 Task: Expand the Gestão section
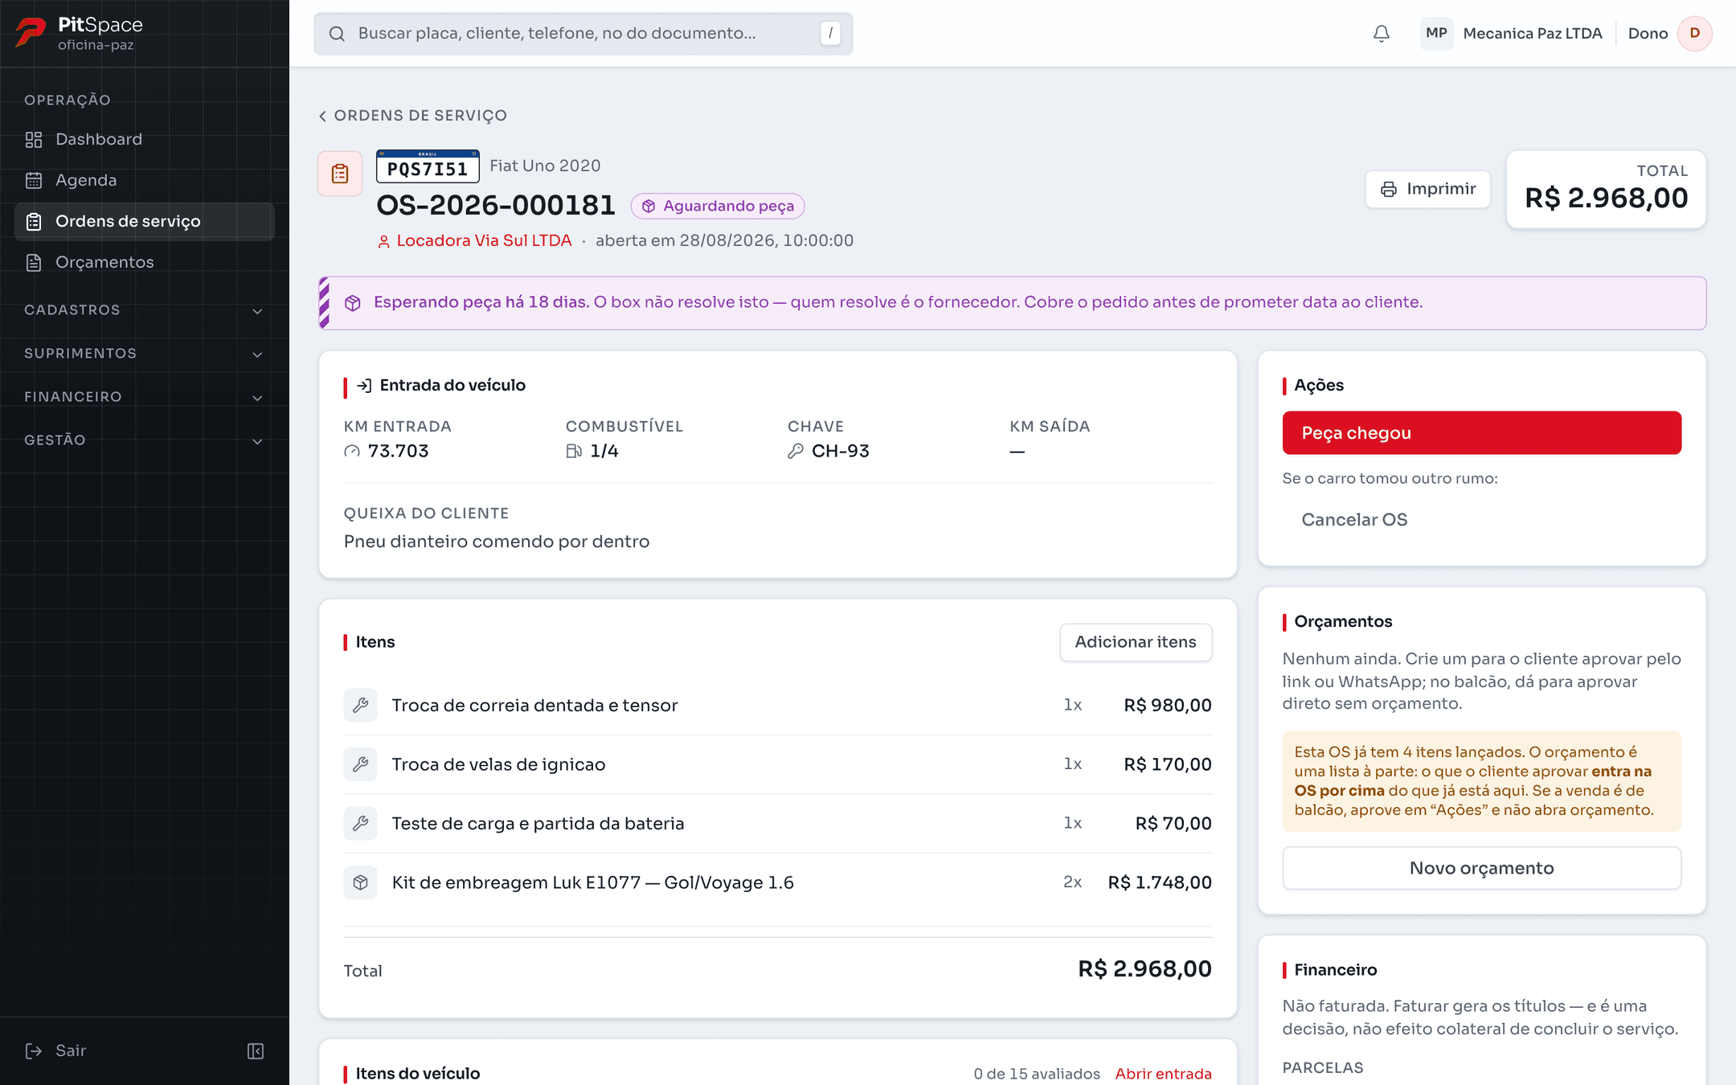[145, 440]
